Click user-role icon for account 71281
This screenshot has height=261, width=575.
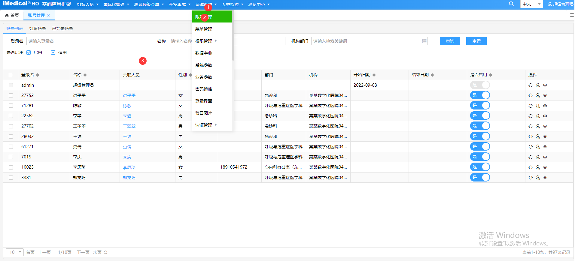[538, 106]
